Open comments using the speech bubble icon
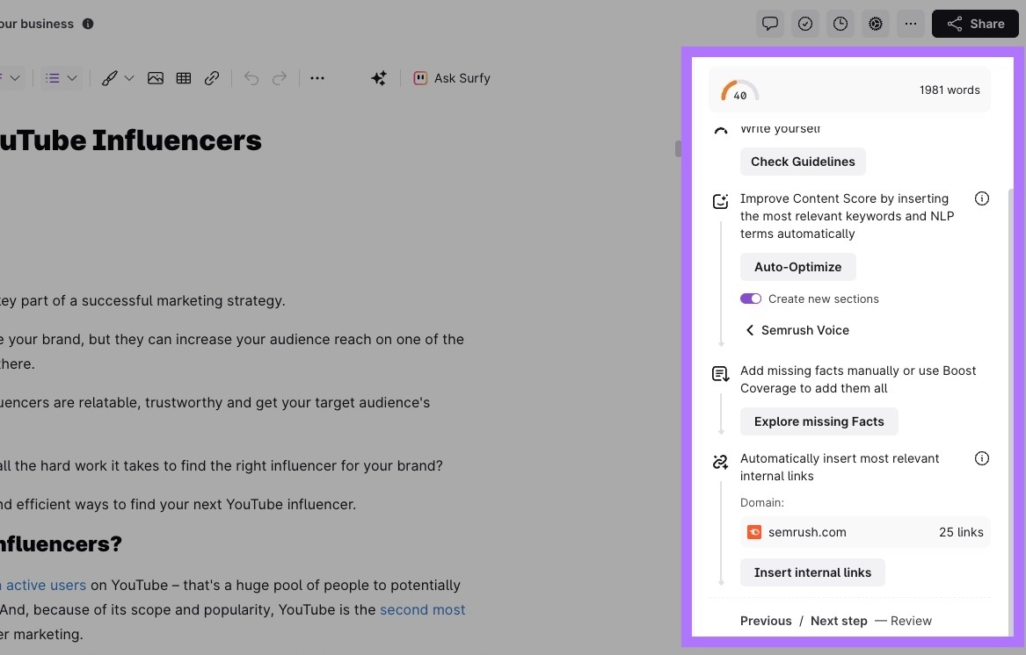The height and width of the screenshot is (655, 1026). [x=770, y=24]
